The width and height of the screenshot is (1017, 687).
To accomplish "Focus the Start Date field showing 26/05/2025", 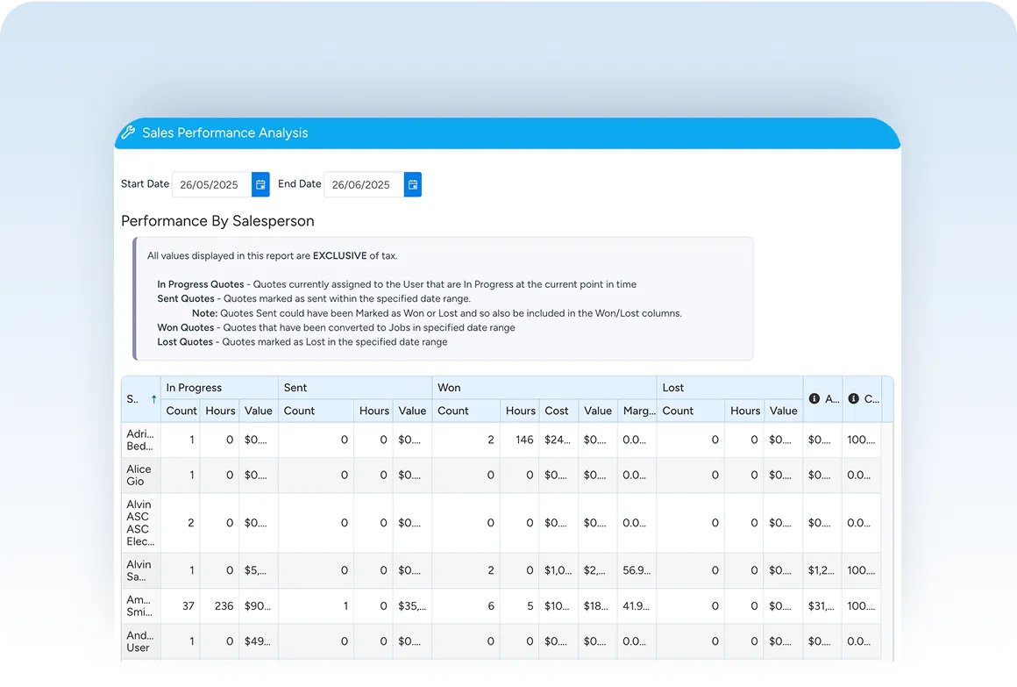I will pos(211,184).
